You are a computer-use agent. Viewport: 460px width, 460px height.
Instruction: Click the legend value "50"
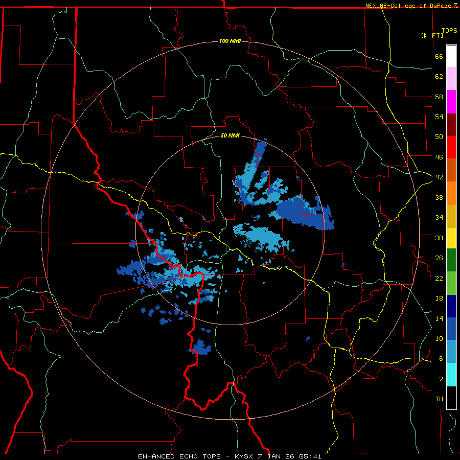[439, 136]
